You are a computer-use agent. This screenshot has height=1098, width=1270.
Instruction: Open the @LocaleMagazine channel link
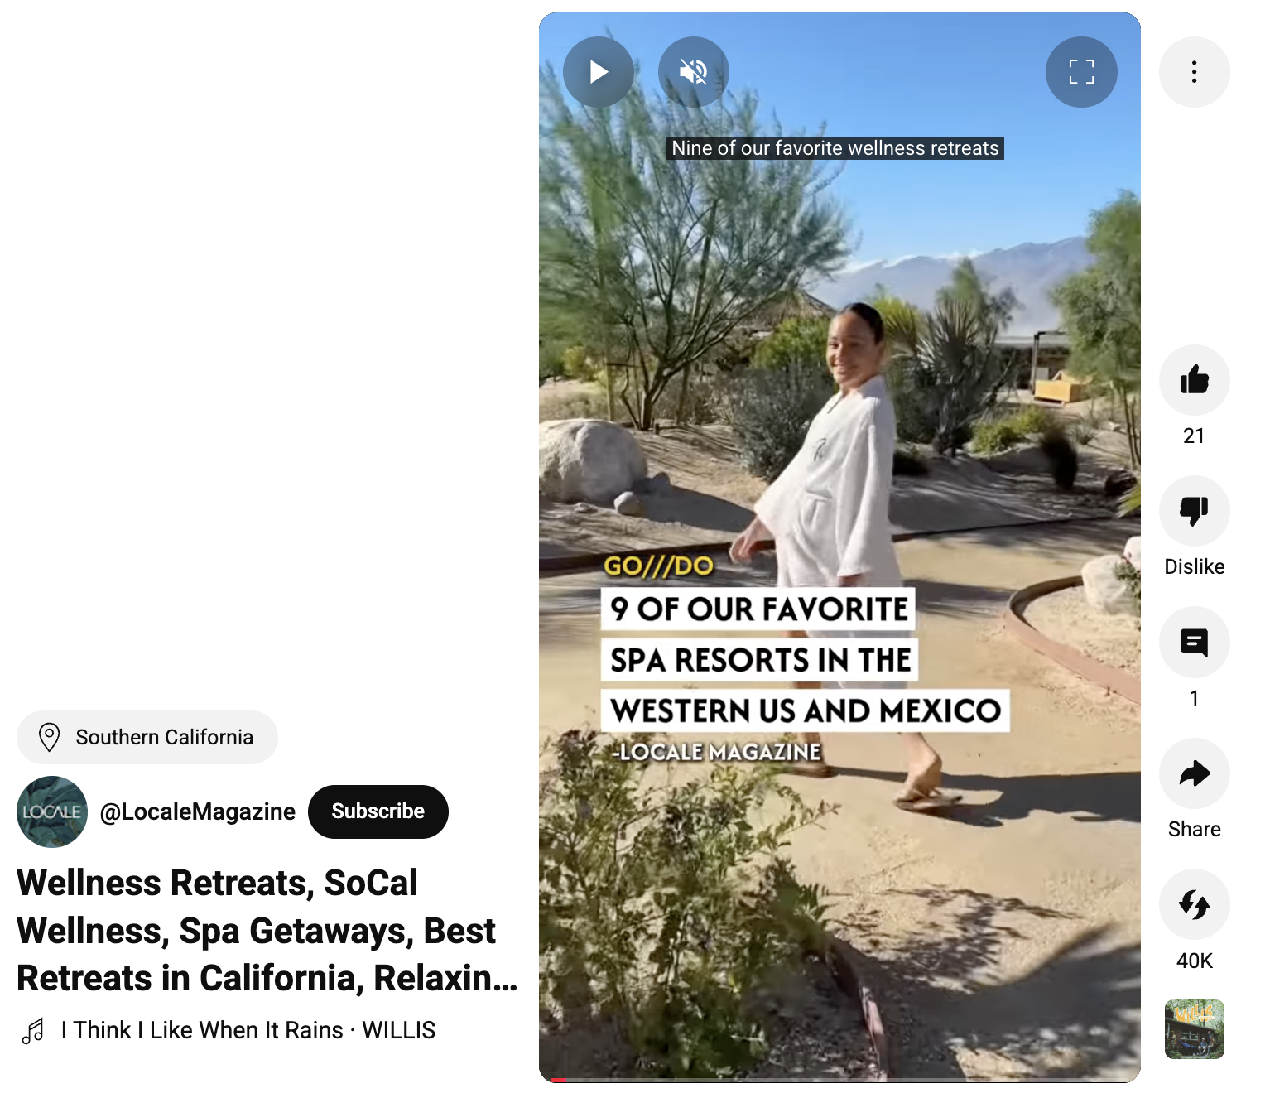[197, 811]
